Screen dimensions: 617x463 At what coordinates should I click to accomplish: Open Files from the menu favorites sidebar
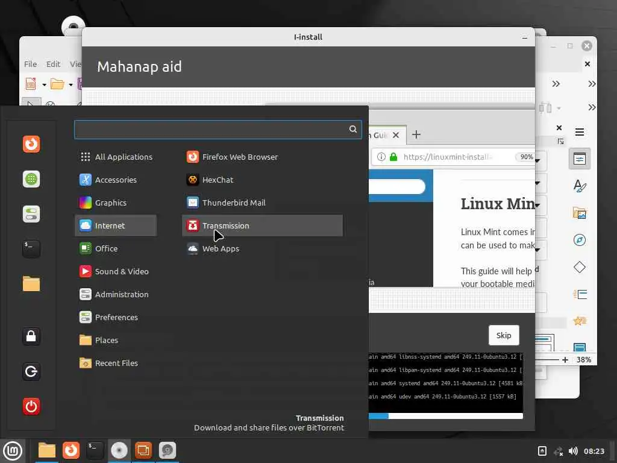pyautogui.click(x=31, y=284)
